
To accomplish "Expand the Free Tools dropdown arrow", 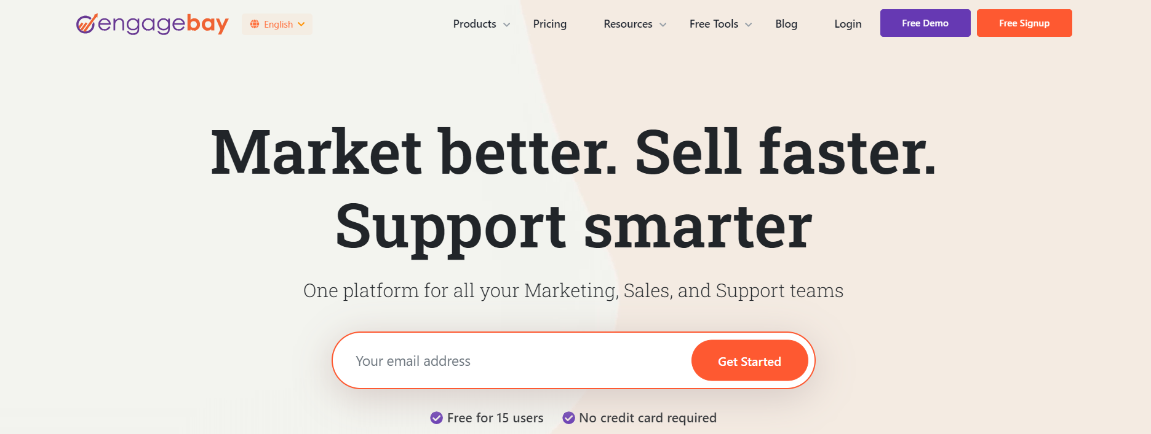I will pos(749,25).
